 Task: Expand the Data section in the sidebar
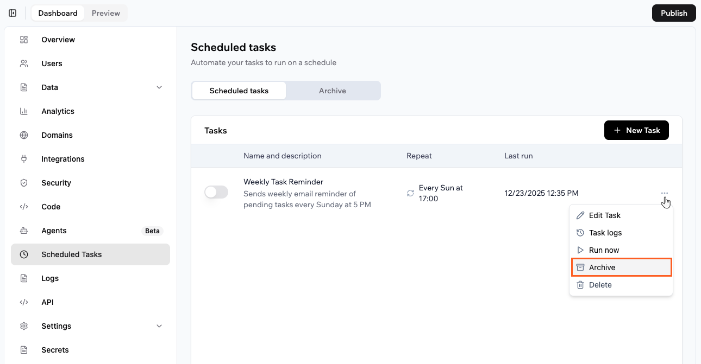(x=159, y=87)
